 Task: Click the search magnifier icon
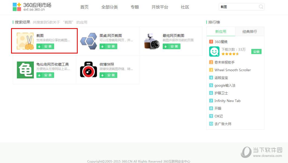(261, 7)
